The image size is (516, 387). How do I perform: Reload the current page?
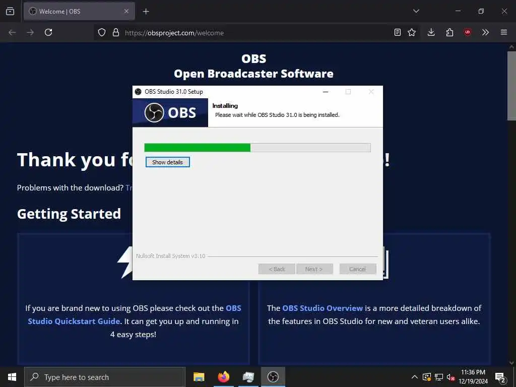(48, 32)
